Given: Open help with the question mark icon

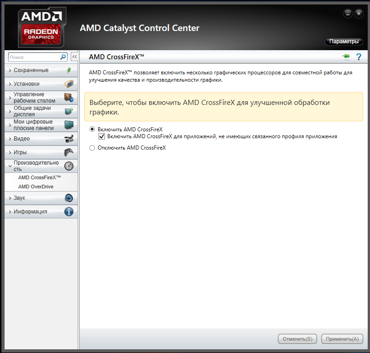Looking at the screenshot, I should click(359, 57).
